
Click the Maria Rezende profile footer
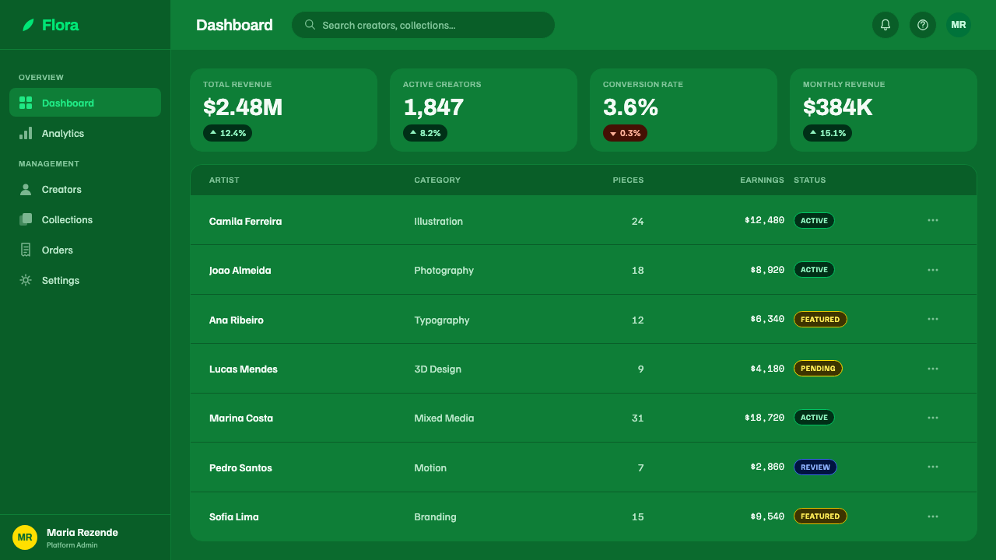tap(85, 537)
